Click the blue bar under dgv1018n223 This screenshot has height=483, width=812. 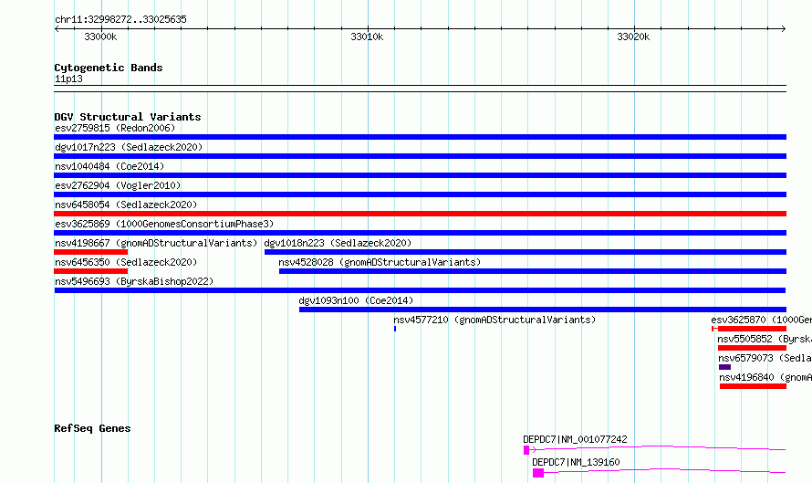[526, 252]
